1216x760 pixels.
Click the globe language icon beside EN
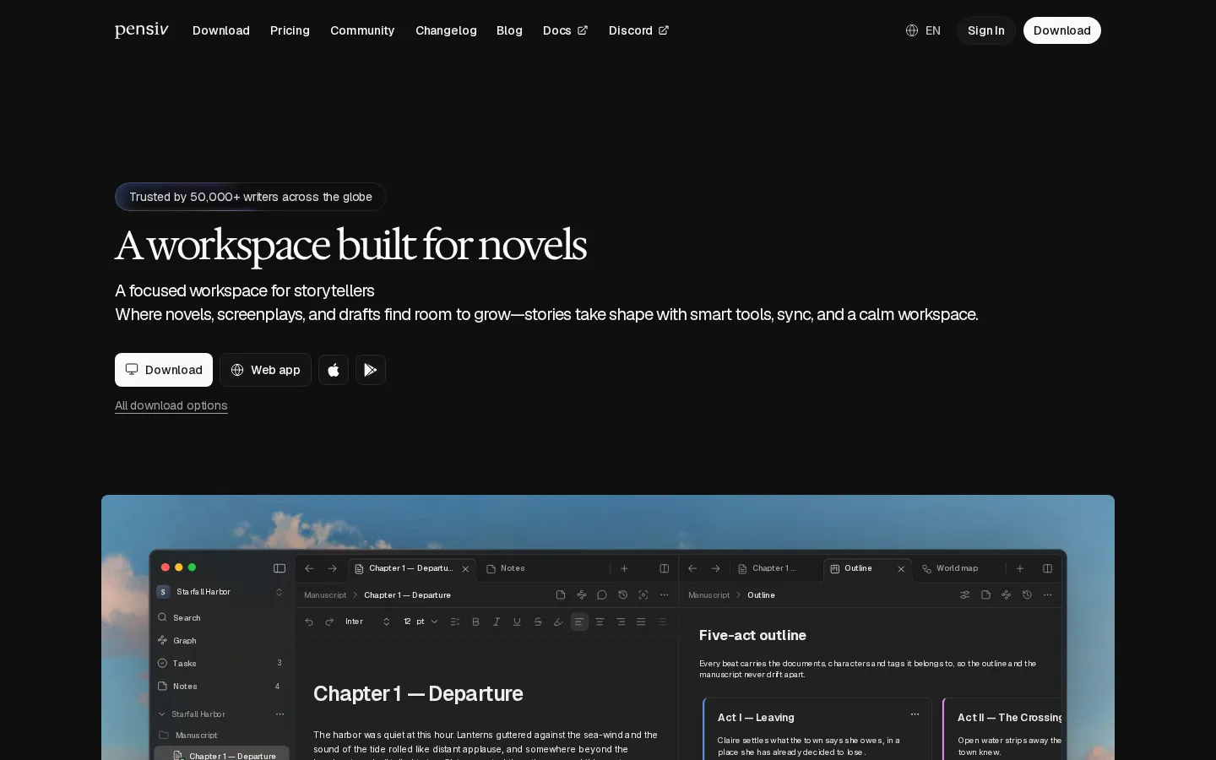tap(912, 30)
